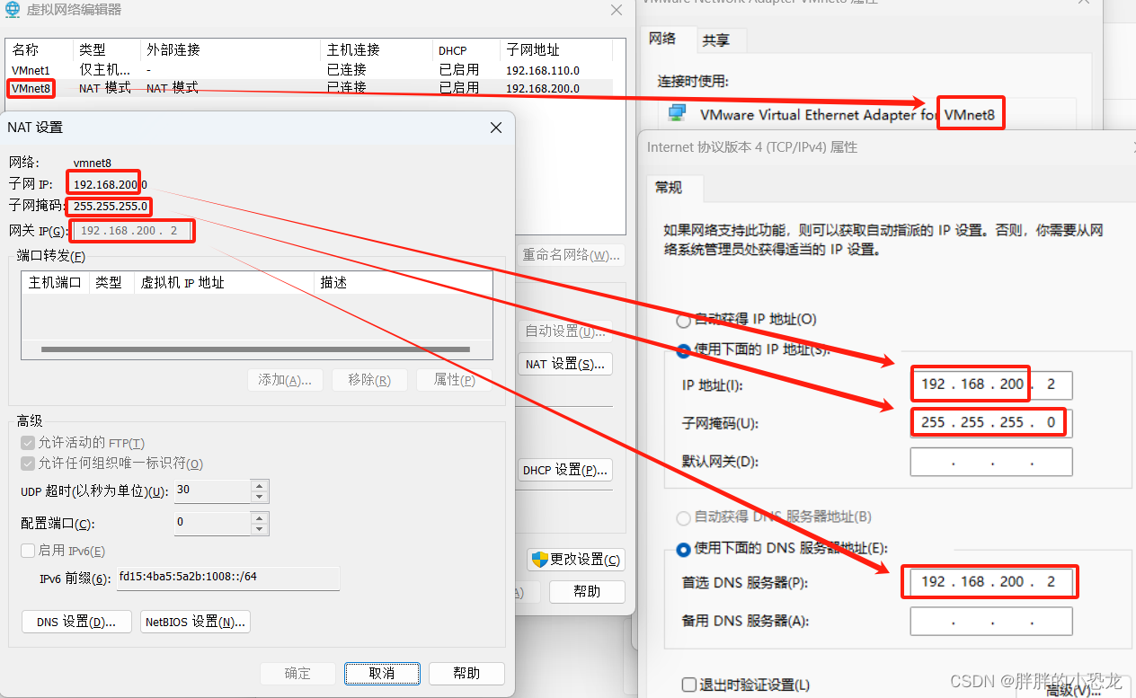Cancel the NAT 设置 dialog with 取消

[x=382, y=674]
